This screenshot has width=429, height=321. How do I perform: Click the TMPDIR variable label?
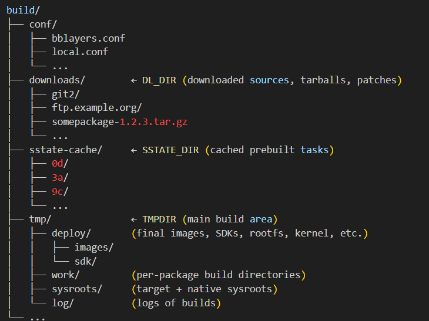159,219
